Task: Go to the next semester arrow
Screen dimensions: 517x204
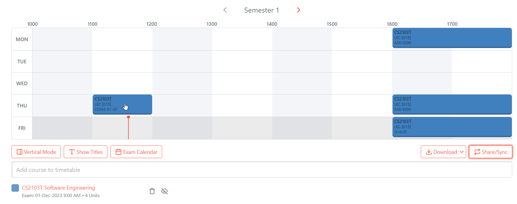Action: point(298,10)
